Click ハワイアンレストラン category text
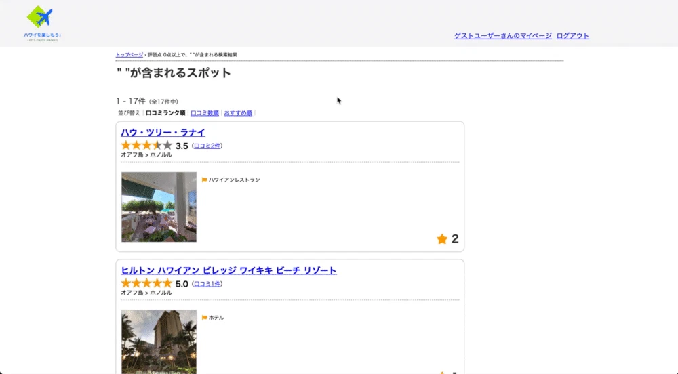The width and height of the screenshot is (678, 374). 235,180
